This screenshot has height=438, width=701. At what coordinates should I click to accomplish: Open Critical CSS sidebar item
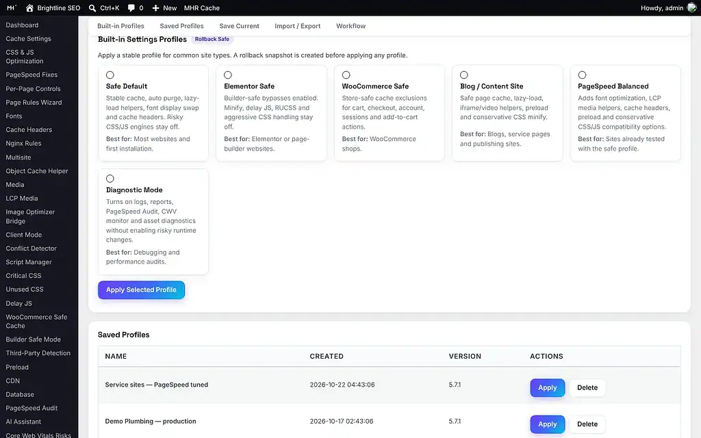[23, 276]
